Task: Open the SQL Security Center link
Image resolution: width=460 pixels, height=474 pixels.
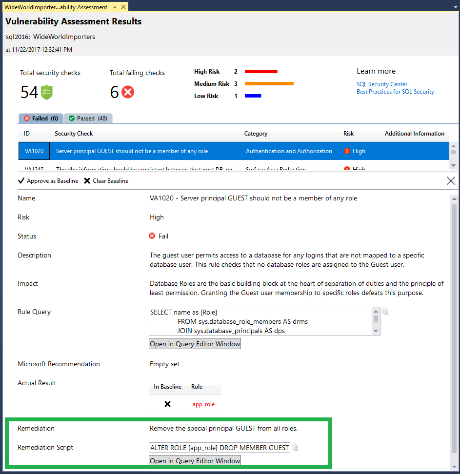Action: pyautogui.click(x=381, y=84)
